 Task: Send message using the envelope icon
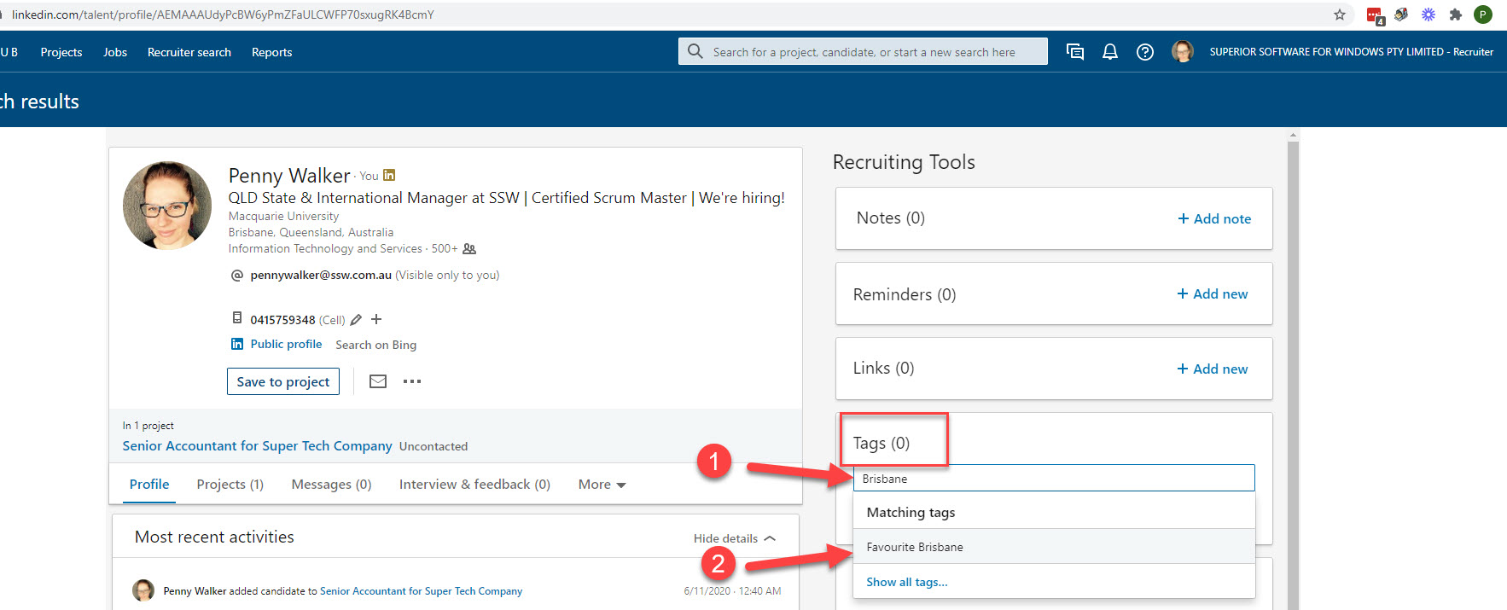click(x=378, y=381)
